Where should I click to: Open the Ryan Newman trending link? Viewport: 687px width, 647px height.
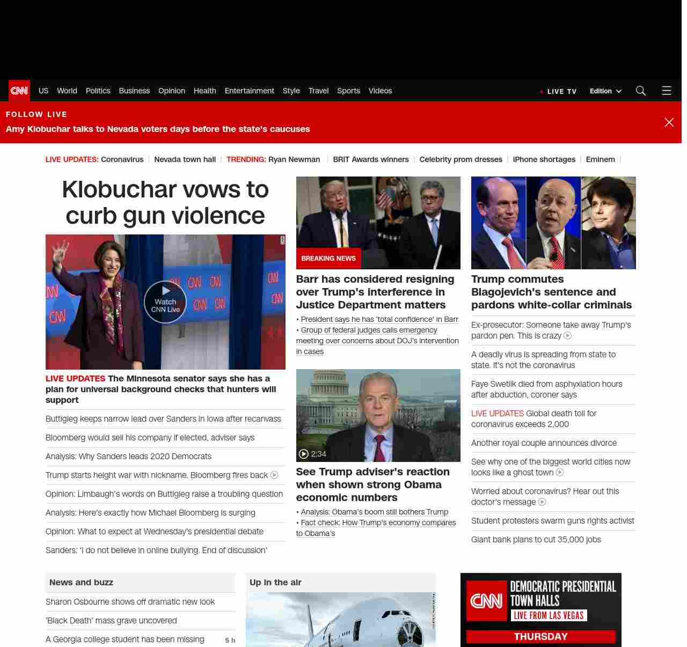[x=294, y=159]
